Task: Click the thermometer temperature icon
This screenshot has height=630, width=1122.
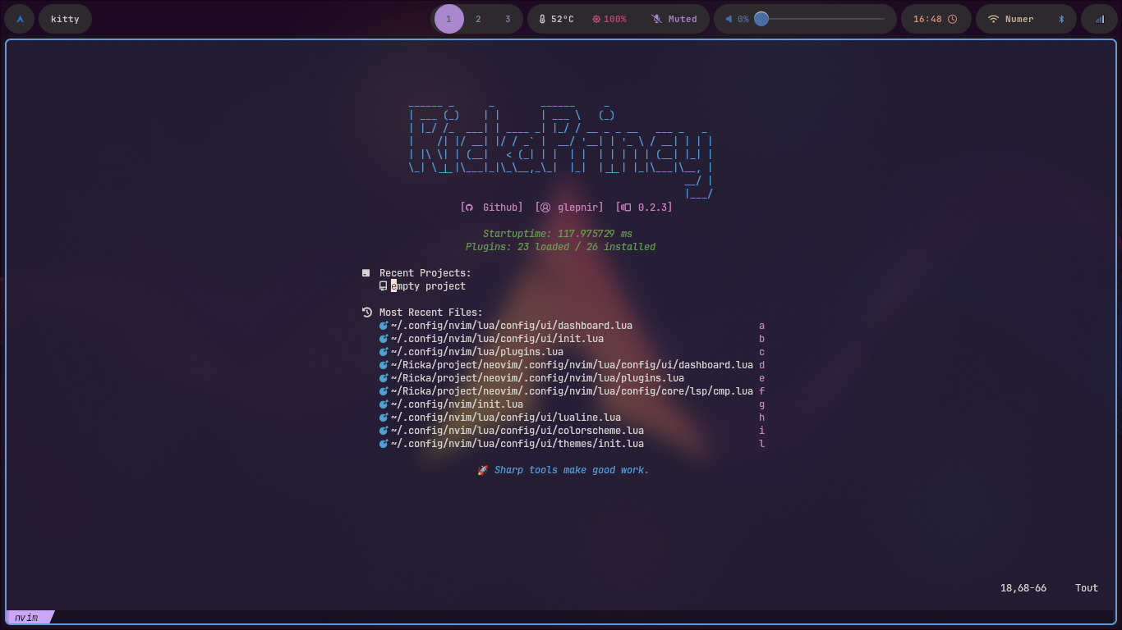Action: (x=542, y=19)
